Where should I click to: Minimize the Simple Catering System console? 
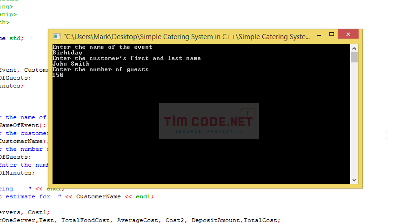[319, 35]
